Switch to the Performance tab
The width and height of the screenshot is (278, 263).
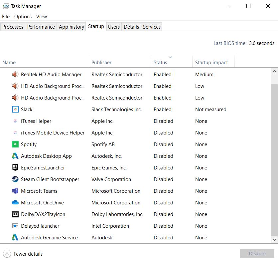(41, 27)
